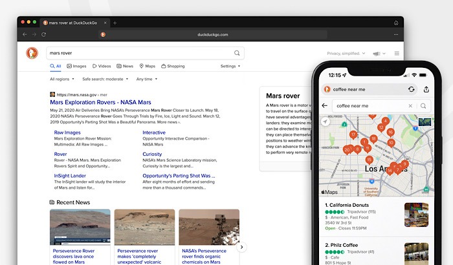The image size is (453, 265).
Task: Open the Interactive sitelink
Action: (154, 132)
